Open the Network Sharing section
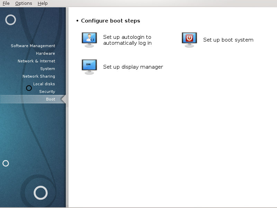This screenshot has height=208, width=277. 39,76
